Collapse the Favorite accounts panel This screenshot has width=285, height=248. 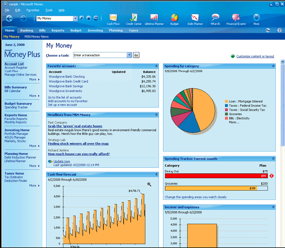coord(156,66)
